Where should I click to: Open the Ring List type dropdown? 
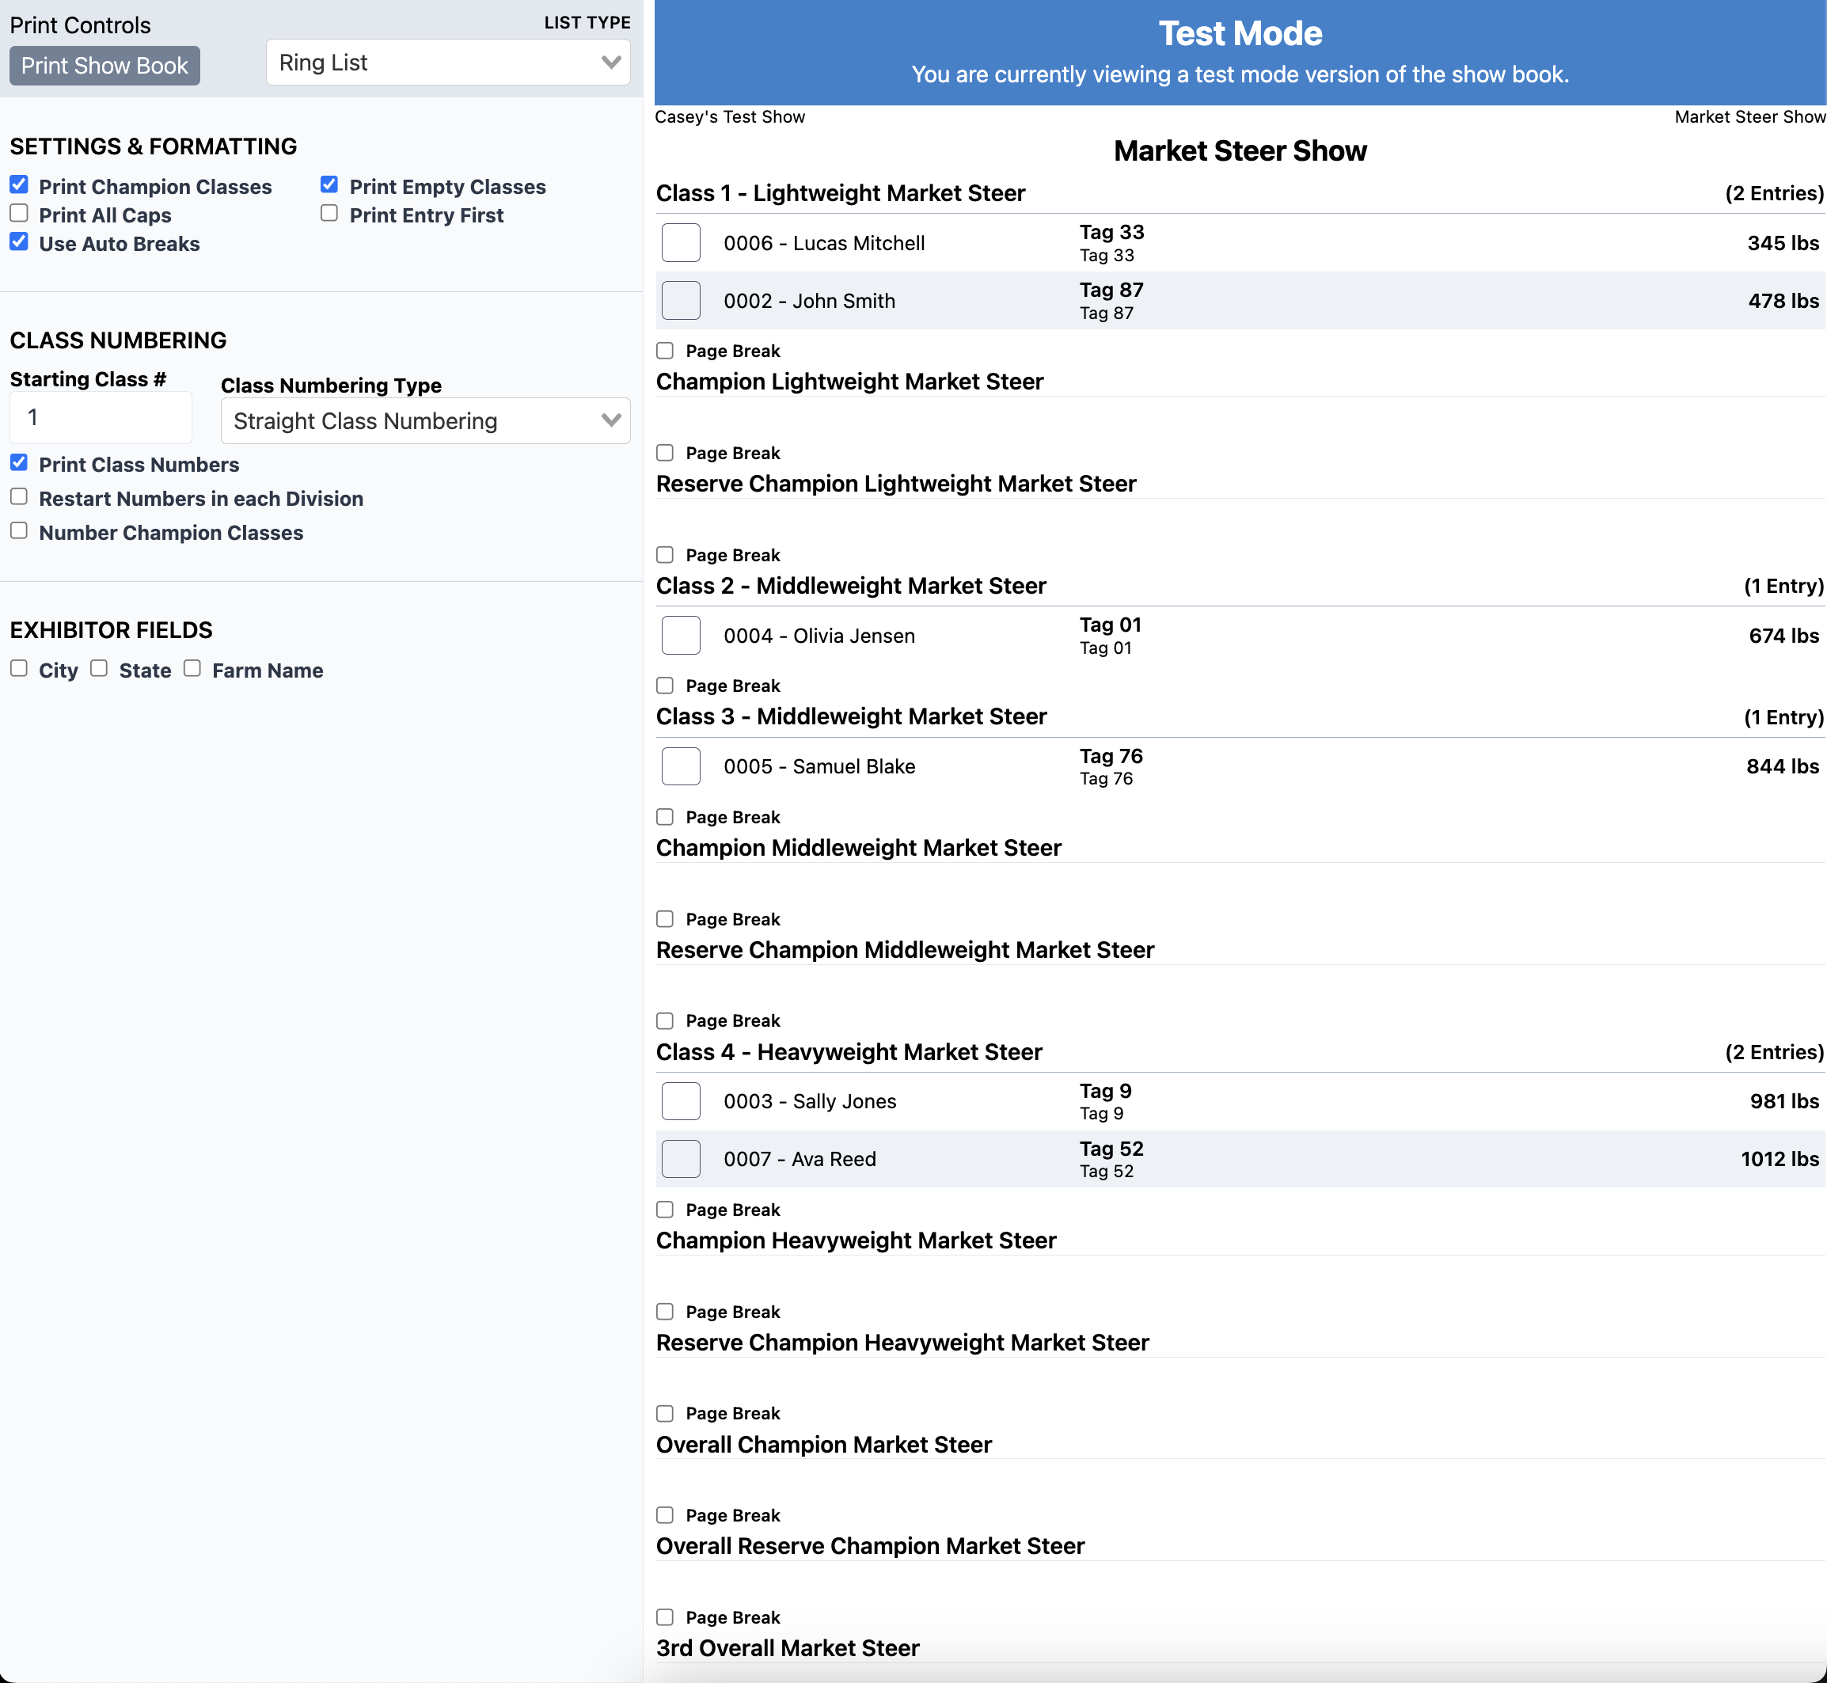point(447,63)
